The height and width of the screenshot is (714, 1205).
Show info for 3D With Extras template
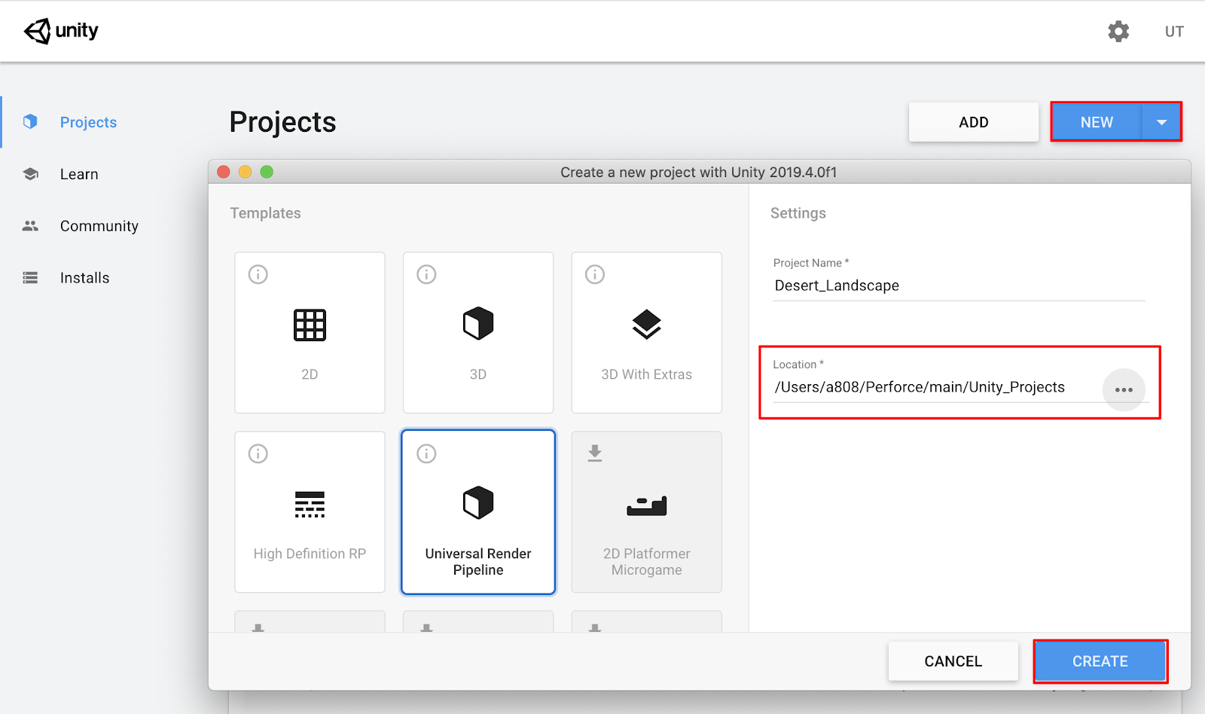[595, 274]
